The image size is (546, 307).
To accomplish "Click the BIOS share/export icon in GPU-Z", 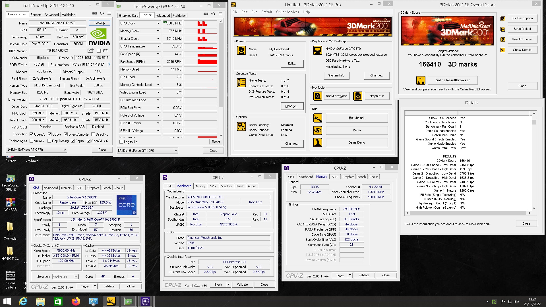I will coord(90,51).
